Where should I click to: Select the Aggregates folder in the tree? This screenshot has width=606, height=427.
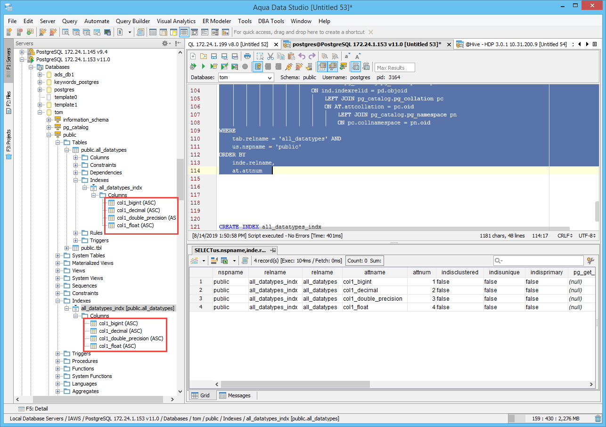pos(85,391)
